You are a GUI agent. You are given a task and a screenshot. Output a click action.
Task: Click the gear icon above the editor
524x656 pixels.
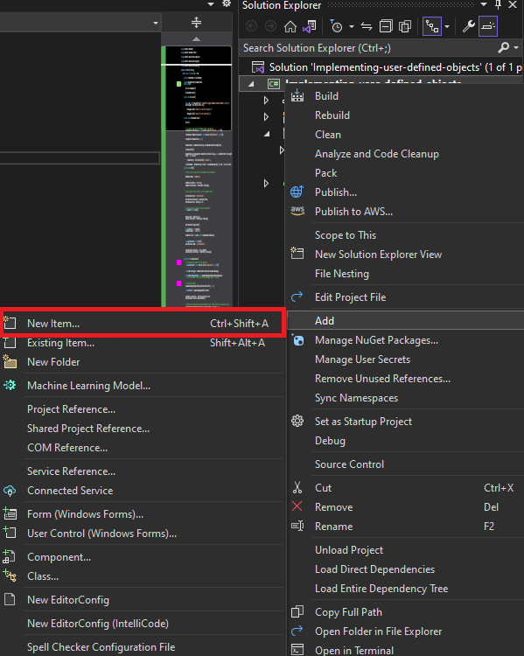(227, 3)
